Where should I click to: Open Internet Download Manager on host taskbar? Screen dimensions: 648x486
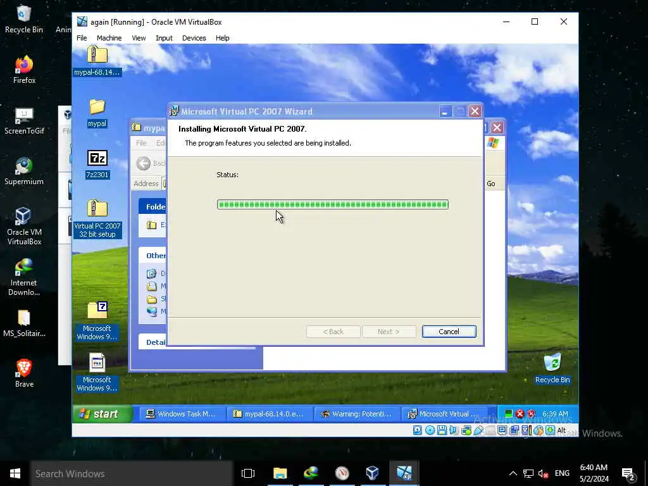tap(311, 473)
